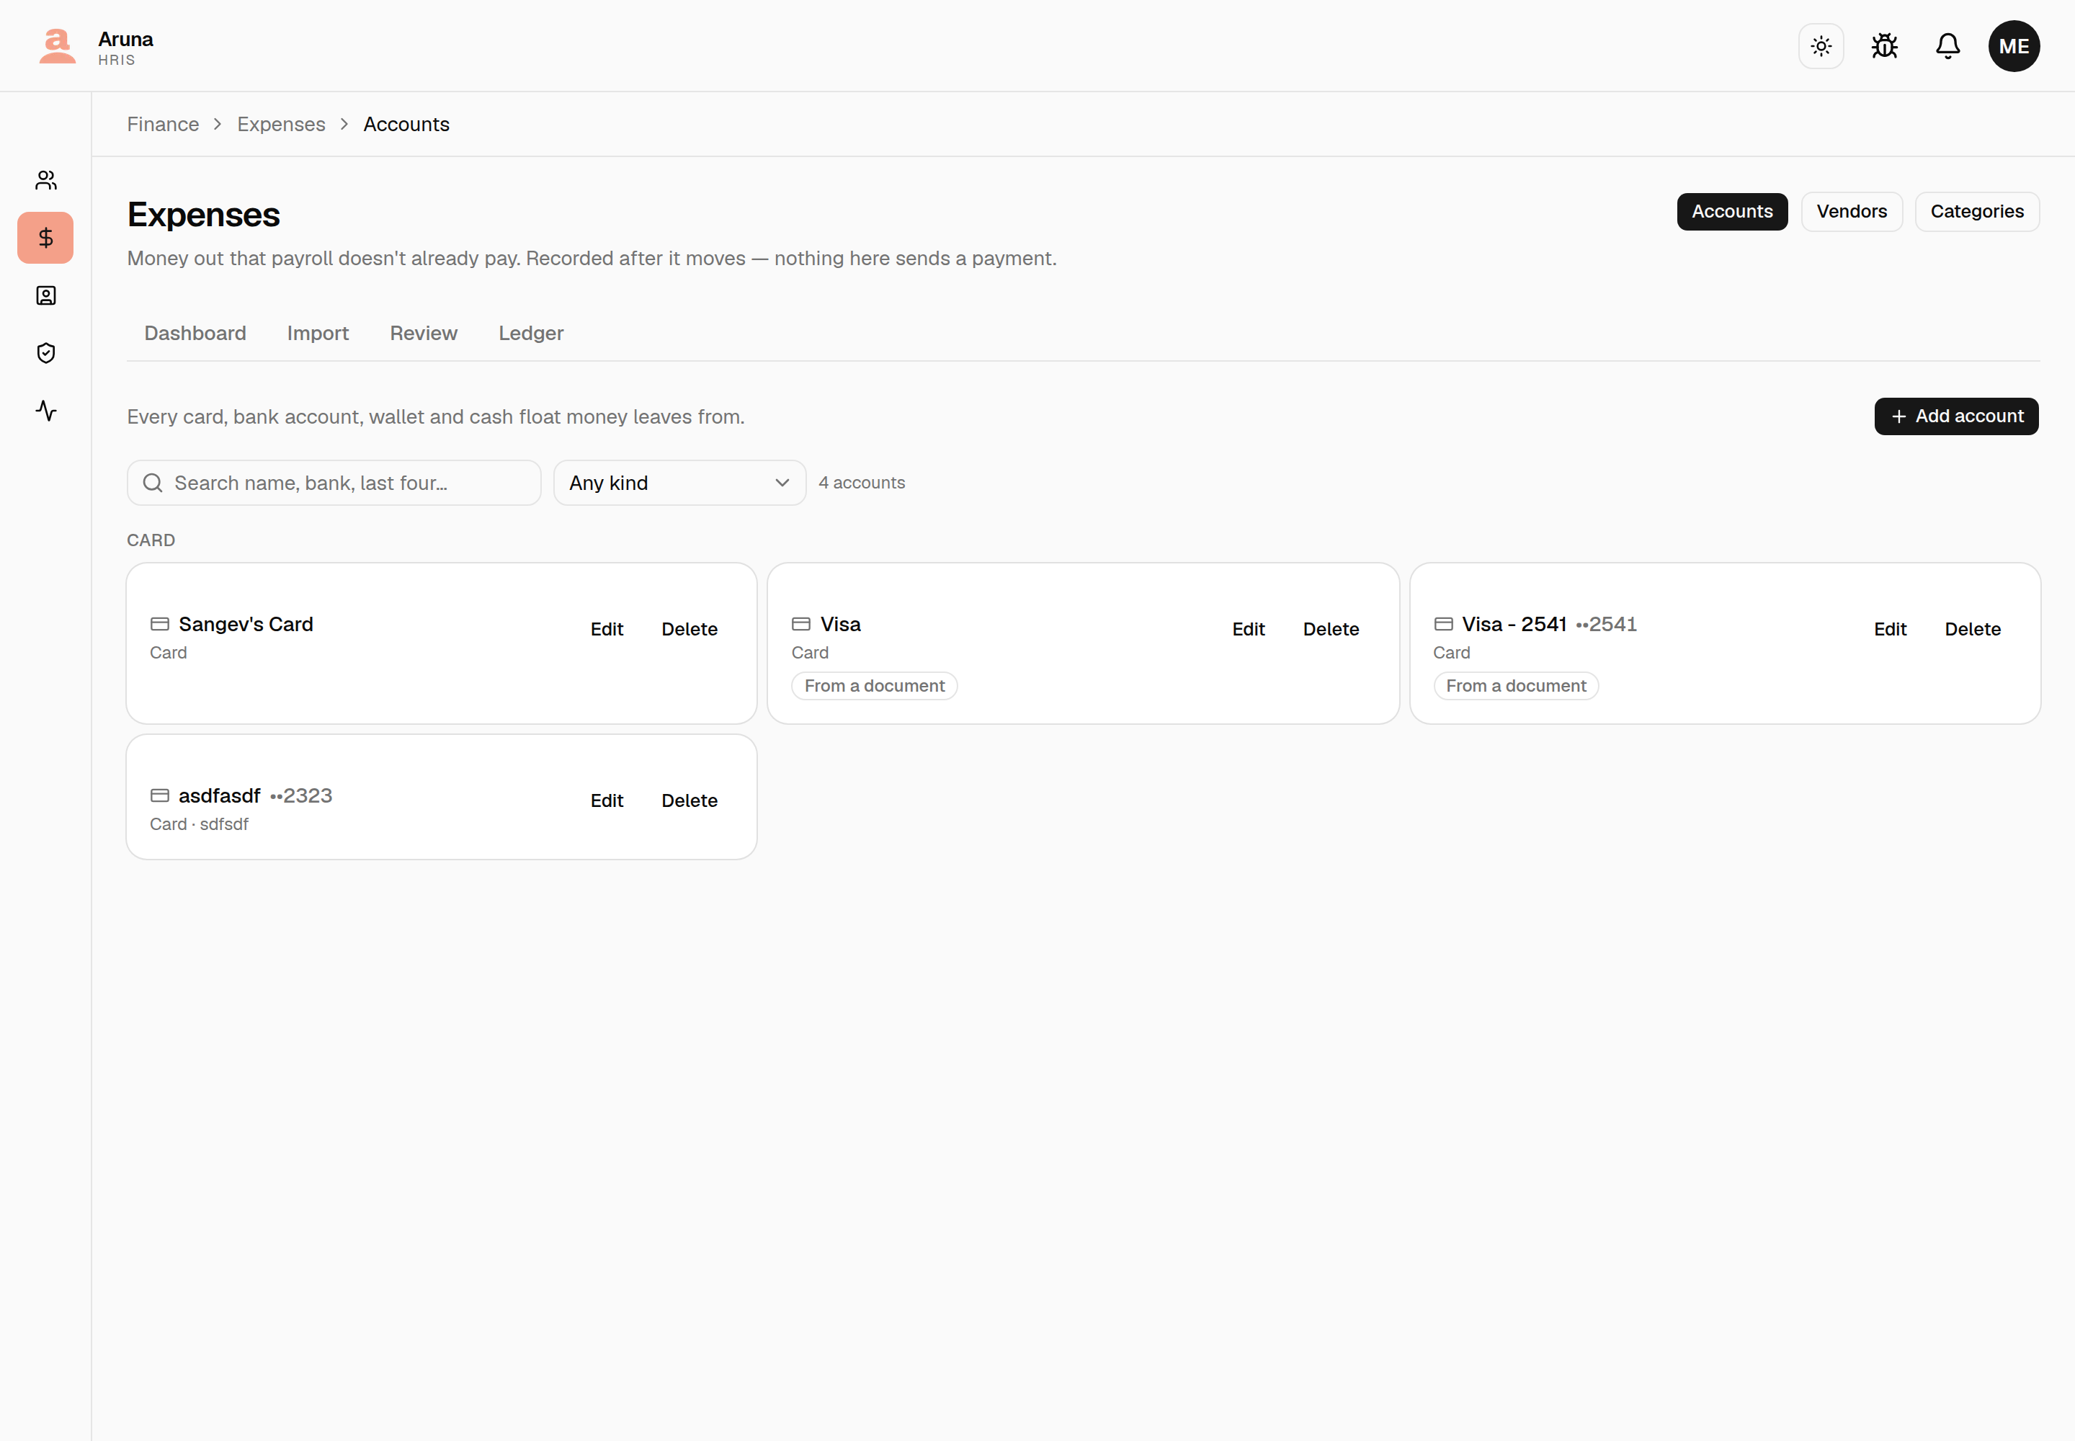Select the Accounts pill button
Screen dimensions: 2075x1441
(x=1731, y=211)
